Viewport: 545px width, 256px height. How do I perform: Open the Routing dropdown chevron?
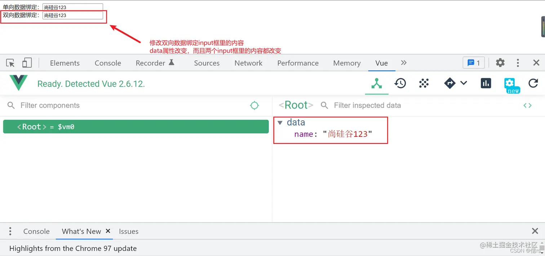464,83
